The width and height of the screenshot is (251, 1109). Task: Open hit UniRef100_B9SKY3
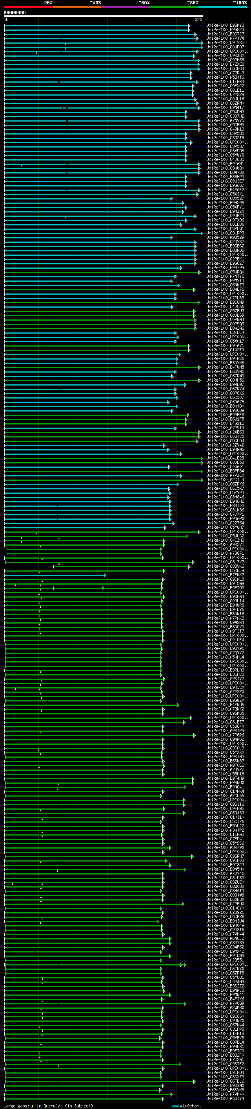225,26
